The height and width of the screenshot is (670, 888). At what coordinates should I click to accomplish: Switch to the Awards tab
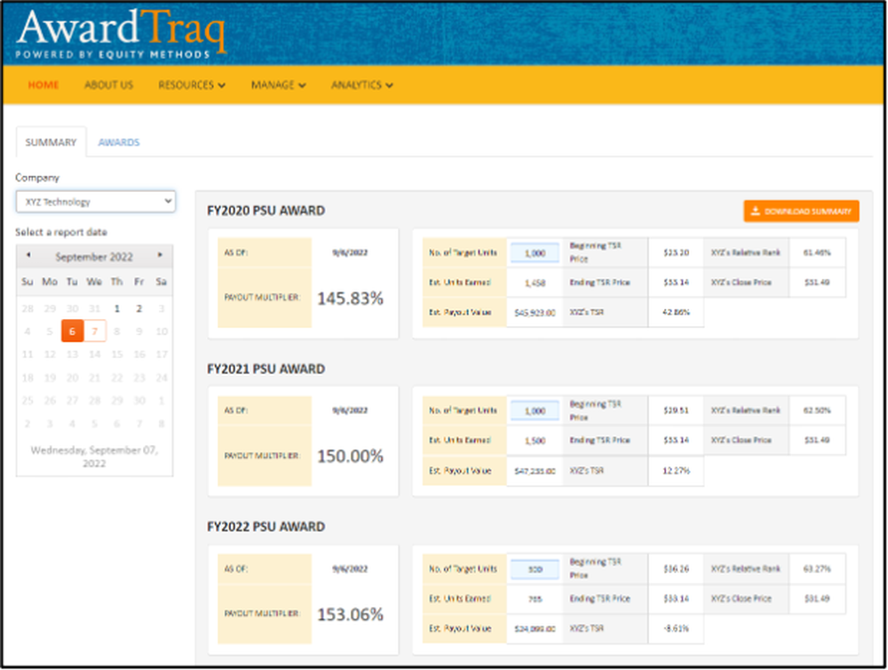[119, 141]
